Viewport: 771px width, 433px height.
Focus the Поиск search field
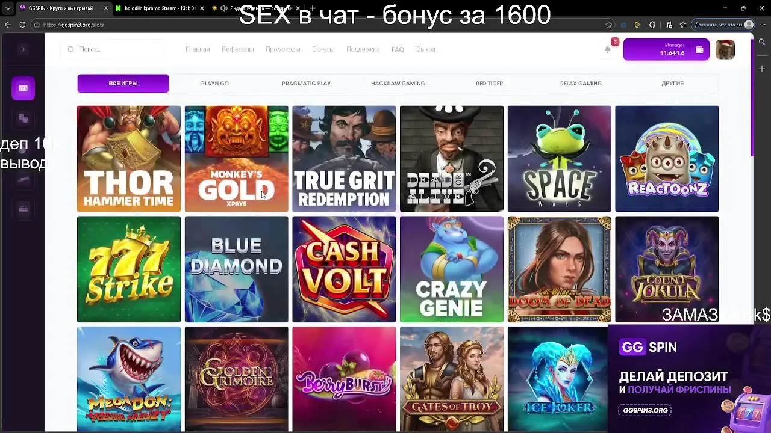(x=114, y=49)
